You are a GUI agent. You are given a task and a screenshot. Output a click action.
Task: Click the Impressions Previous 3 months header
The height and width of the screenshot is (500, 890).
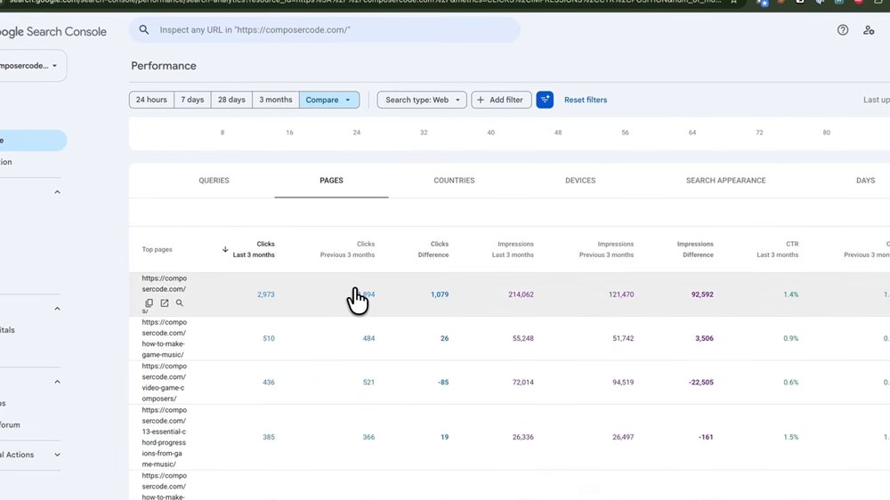pyautogui.click(x=606, y=249)
